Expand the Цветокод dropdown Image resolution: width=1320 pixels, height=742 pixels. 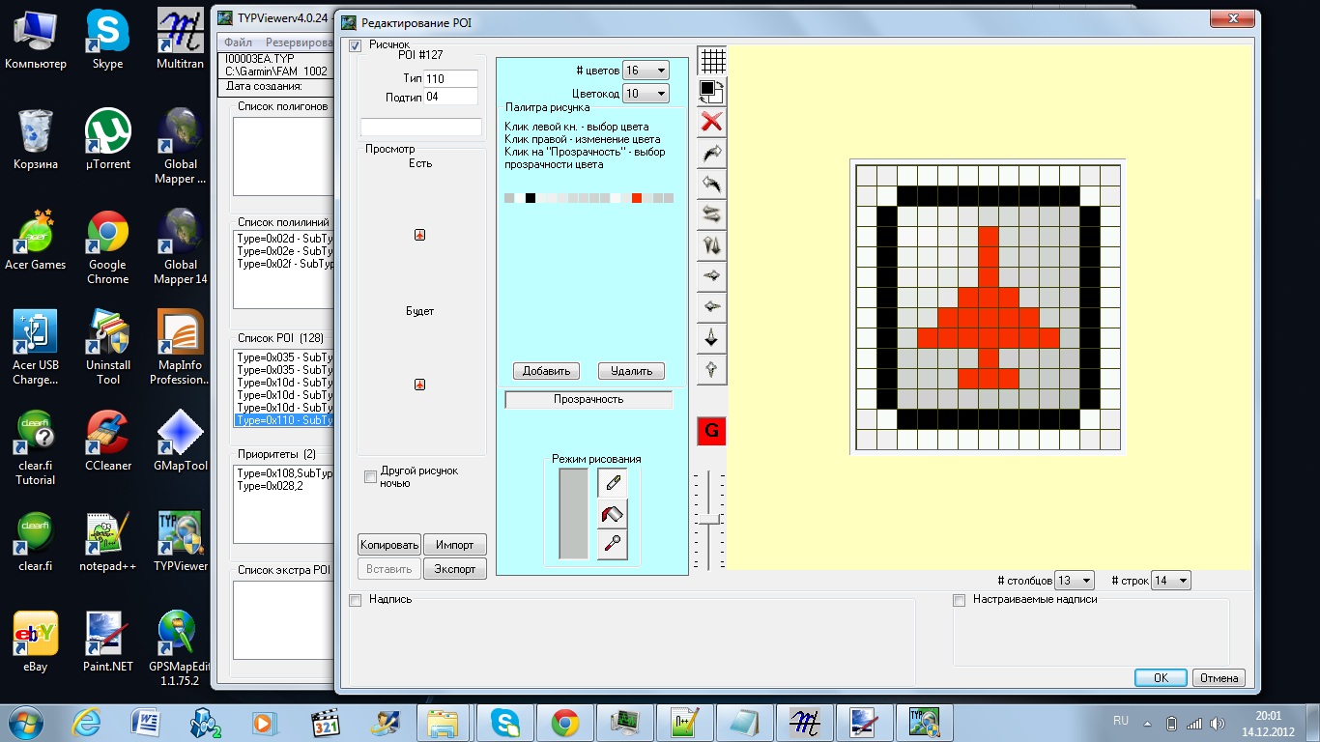(x=646, y=94)
